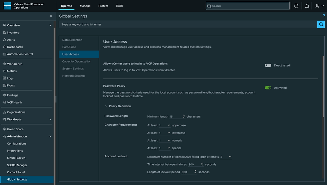Open Global Settings in sidebar
This screenshot has width=327, height=185.
(x=27, y=179)
